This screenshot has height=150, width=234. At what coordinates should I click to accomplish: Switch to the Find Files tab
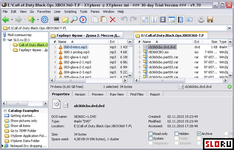[x=137, y=94]
